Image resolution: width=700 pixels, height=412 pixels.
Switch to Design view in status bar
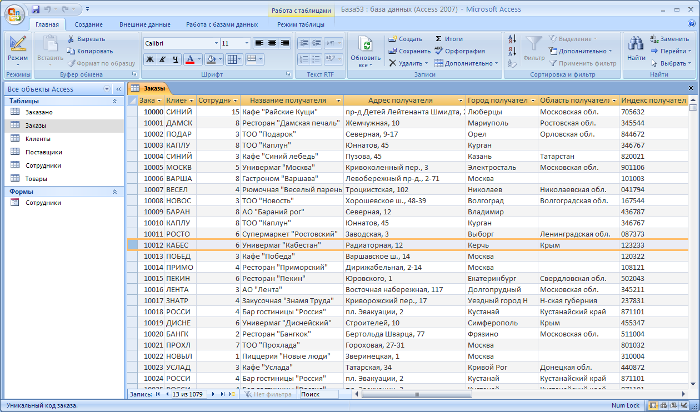pos(684,405)
